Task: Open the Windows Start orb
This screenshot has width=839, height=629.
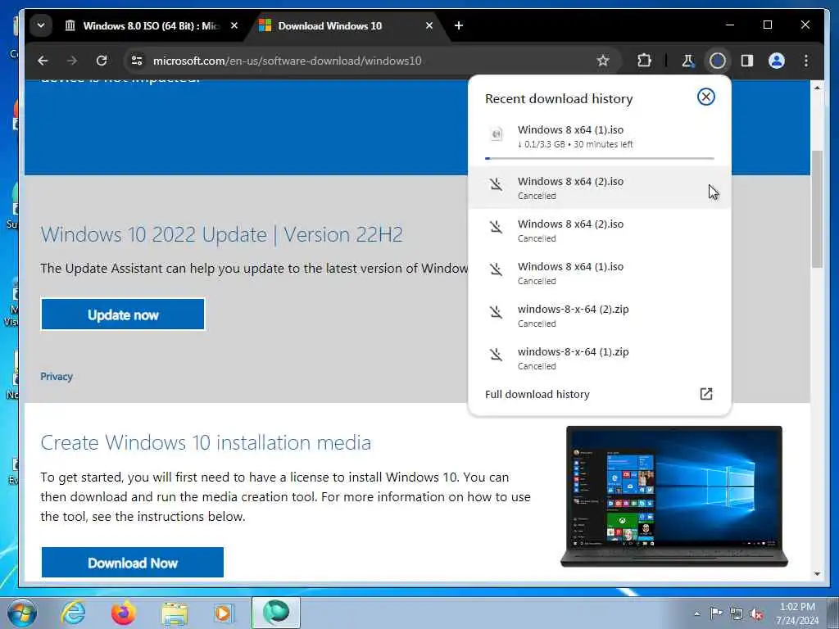Action: pos(22,613)
